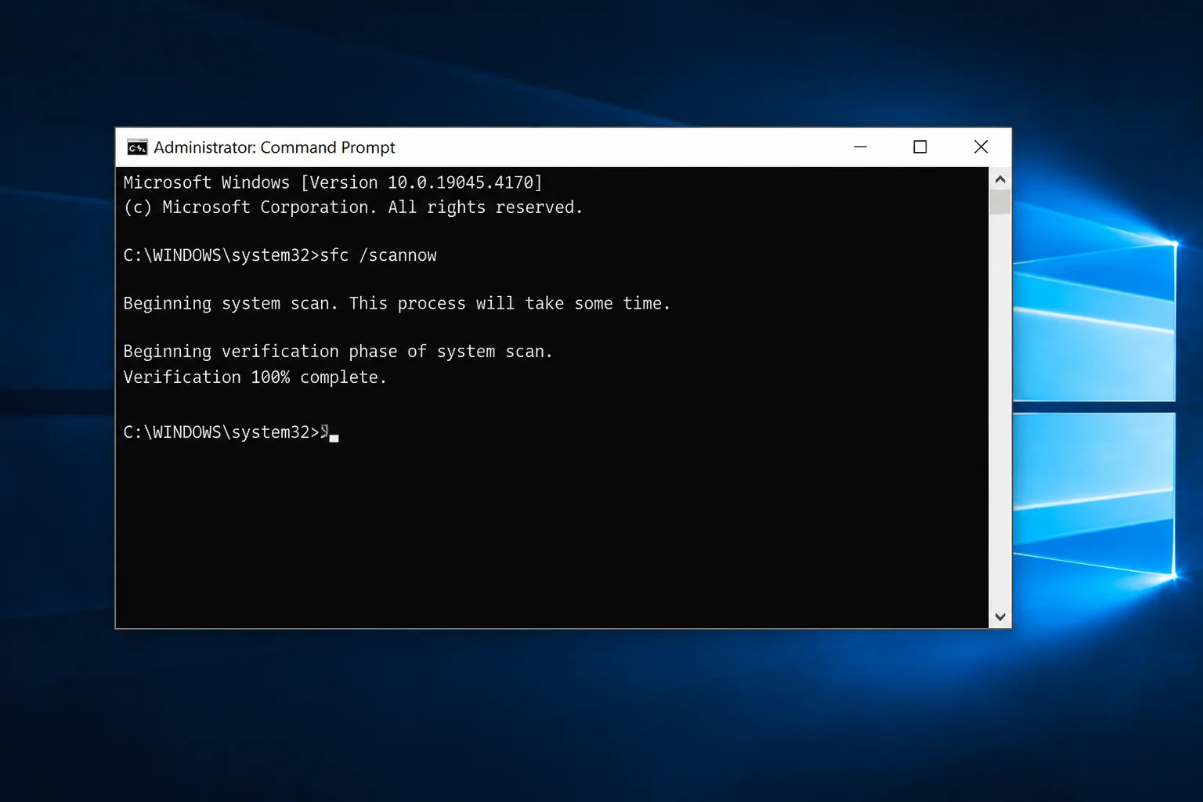Click the vertical scrollbar thumb

pos(1000,202)
